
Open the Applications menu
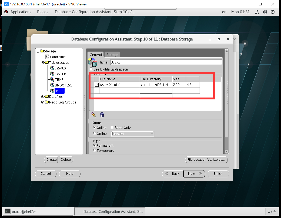21,12
